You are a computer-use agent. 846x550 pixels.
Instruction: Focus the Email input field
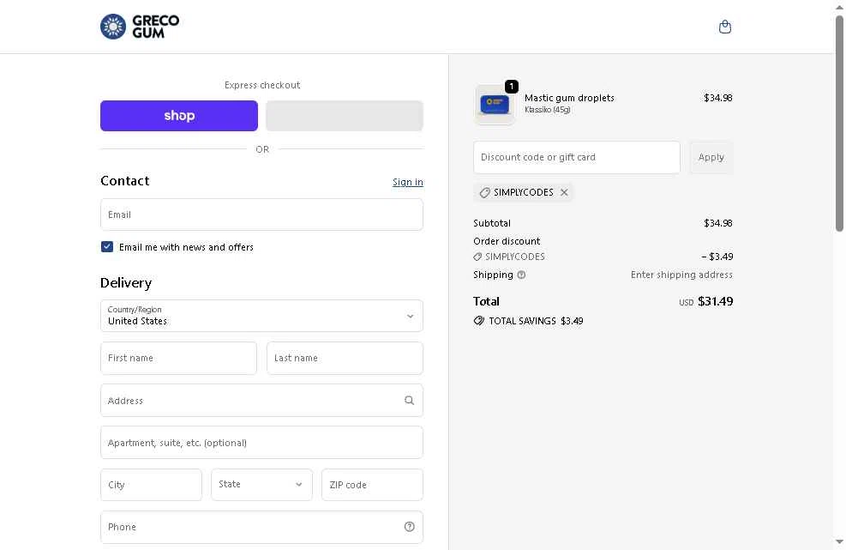point(261,215)
